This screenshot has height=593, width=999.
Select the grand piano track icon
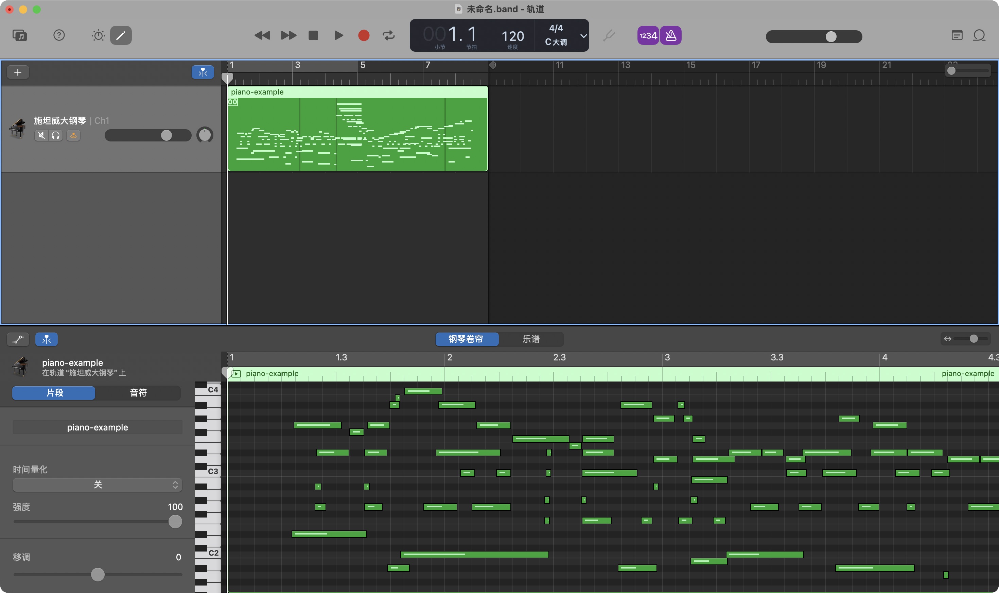click(18, 129)
